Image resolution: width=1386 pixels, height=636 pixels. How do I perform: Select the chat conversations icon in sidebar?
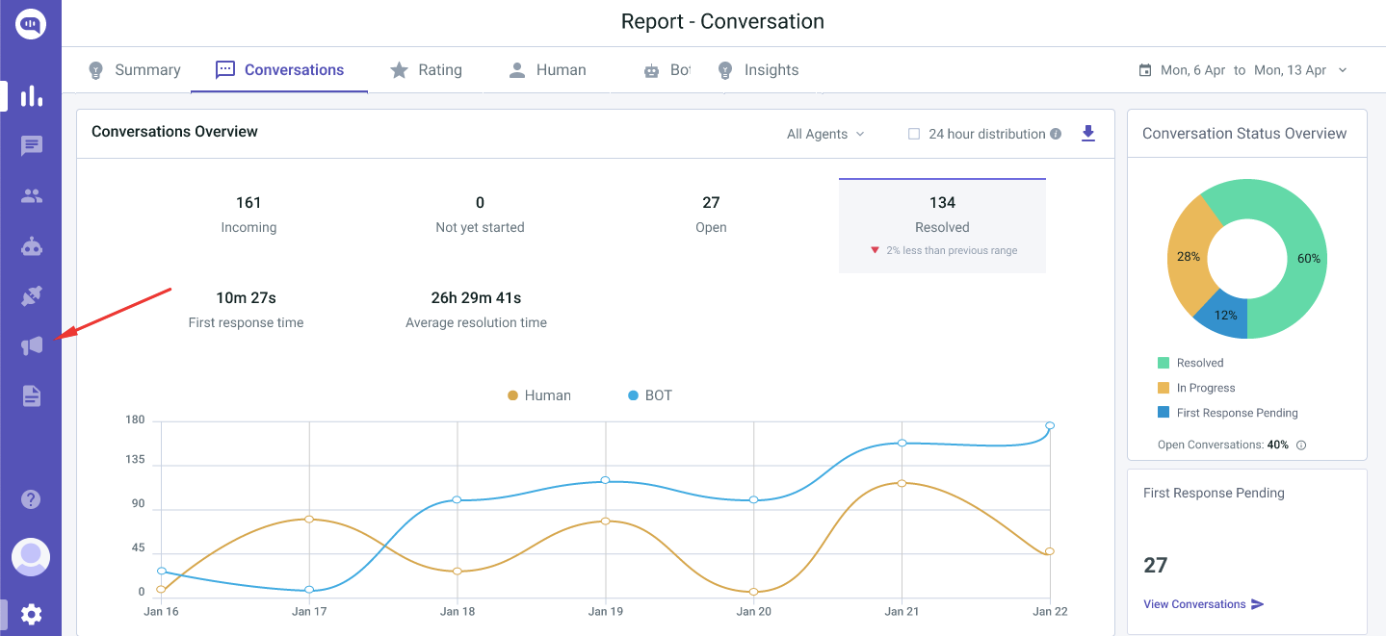click(32, 145)
